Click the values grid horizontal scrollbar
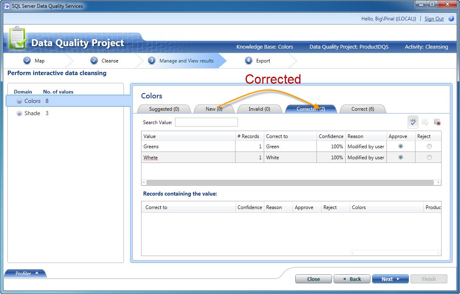Viewport: 460px width, 294px height. pyautogui.click(x=290, y=183)
